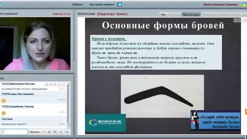Click inside the chat message input field
Image resolution: width=247 pixels, height=139 pixels.
coord(14,132)
